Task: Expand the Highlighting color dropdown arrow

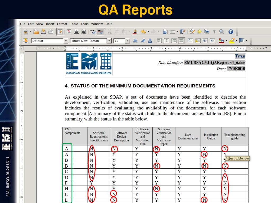Action: tap(236, 41)
